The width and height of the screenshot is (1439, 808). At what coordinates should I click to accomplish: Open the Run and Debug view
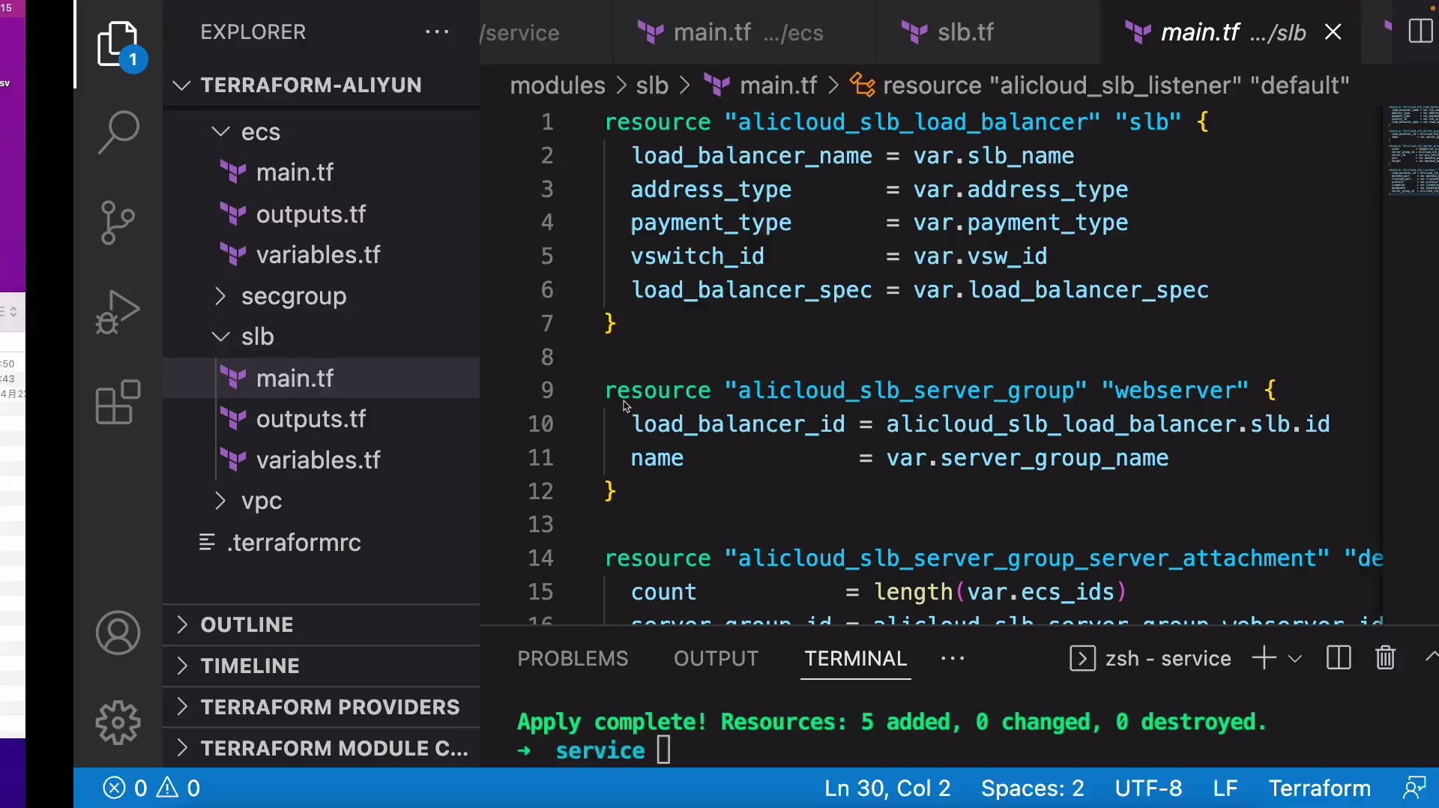tap(118, 312)
